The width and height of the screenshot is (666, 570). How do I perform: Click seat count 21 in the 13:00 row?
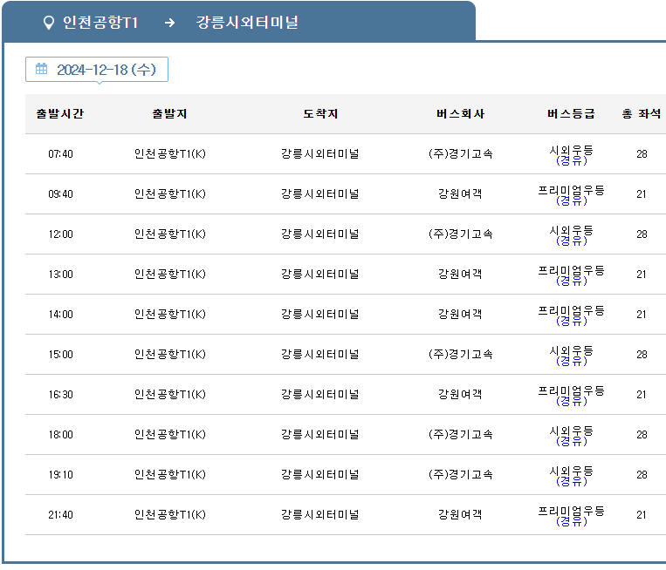(642, 275)
